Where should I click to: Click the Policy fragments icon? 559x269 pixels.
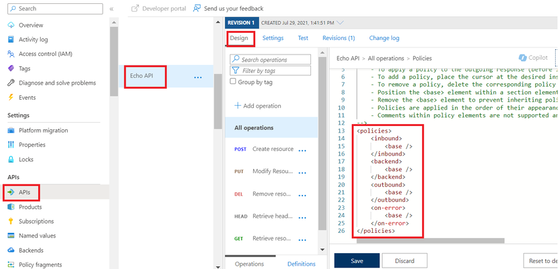pos(11,264)
